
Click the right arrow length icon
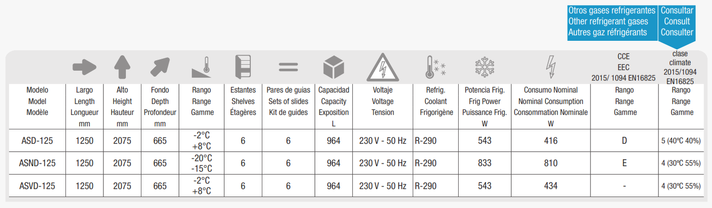pyautogui.click(x=84, y=66)
